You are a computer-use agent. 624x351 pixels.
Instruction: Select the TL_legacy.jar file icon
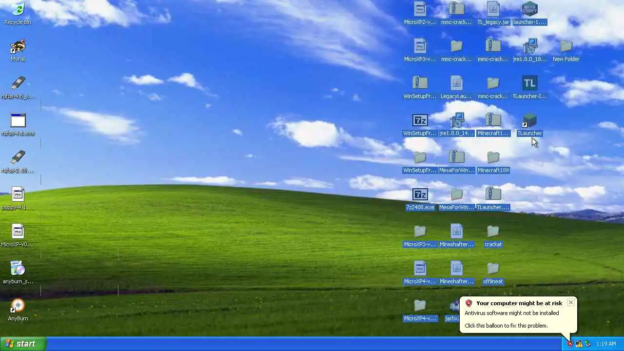coord(493,13)
